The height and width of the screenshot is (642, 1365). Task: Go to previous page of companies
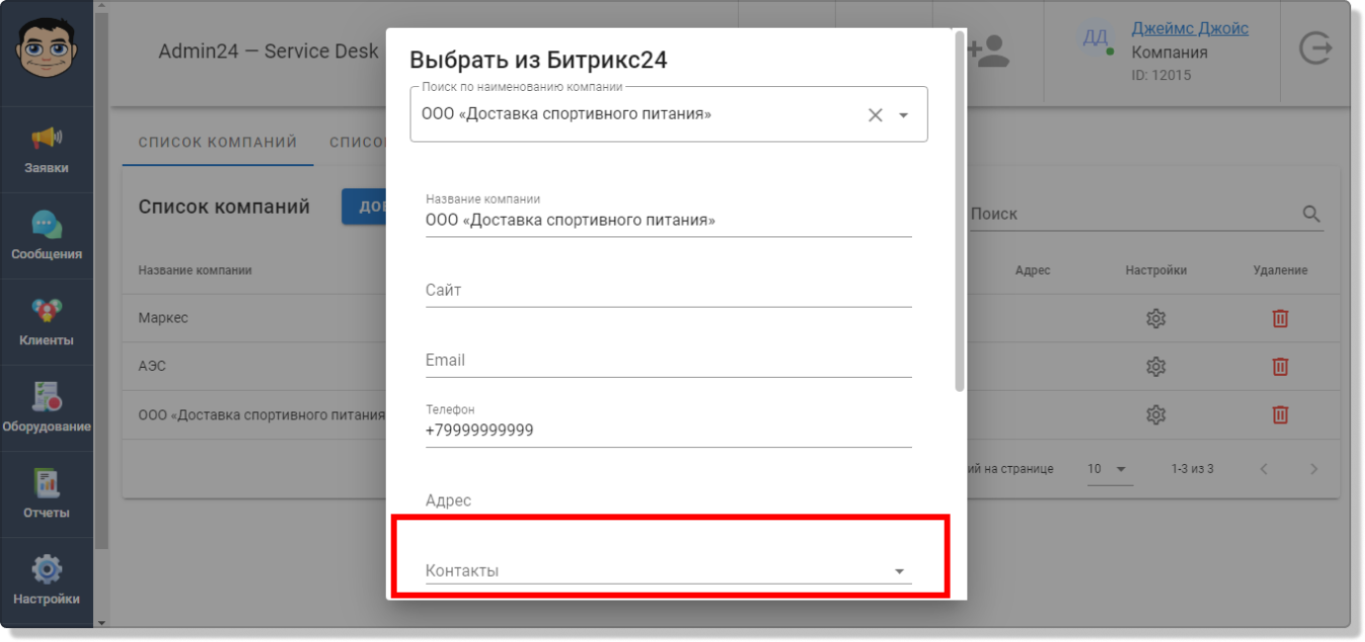click(x=1263, y=469)
